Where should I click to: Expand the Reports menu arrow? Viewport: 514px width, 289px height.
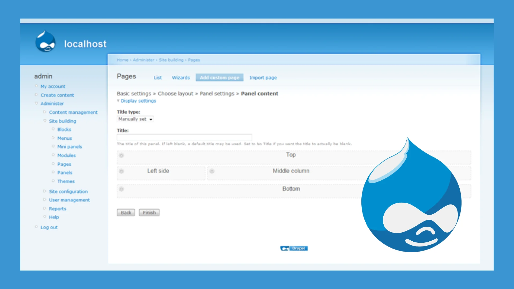45,208
